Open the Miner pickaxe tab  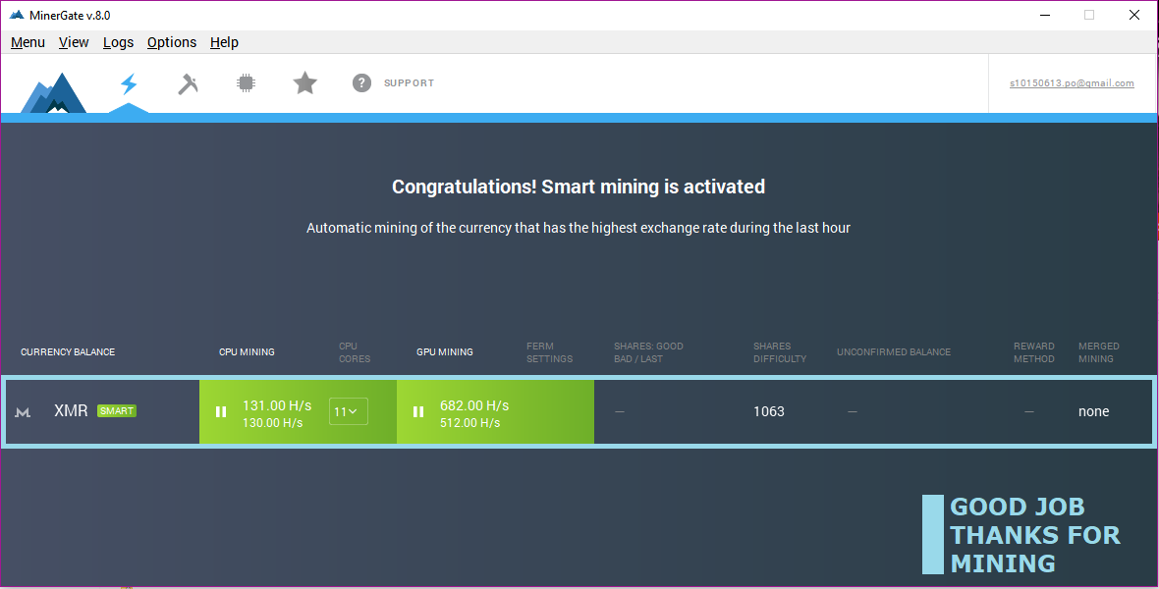point(188,83)
